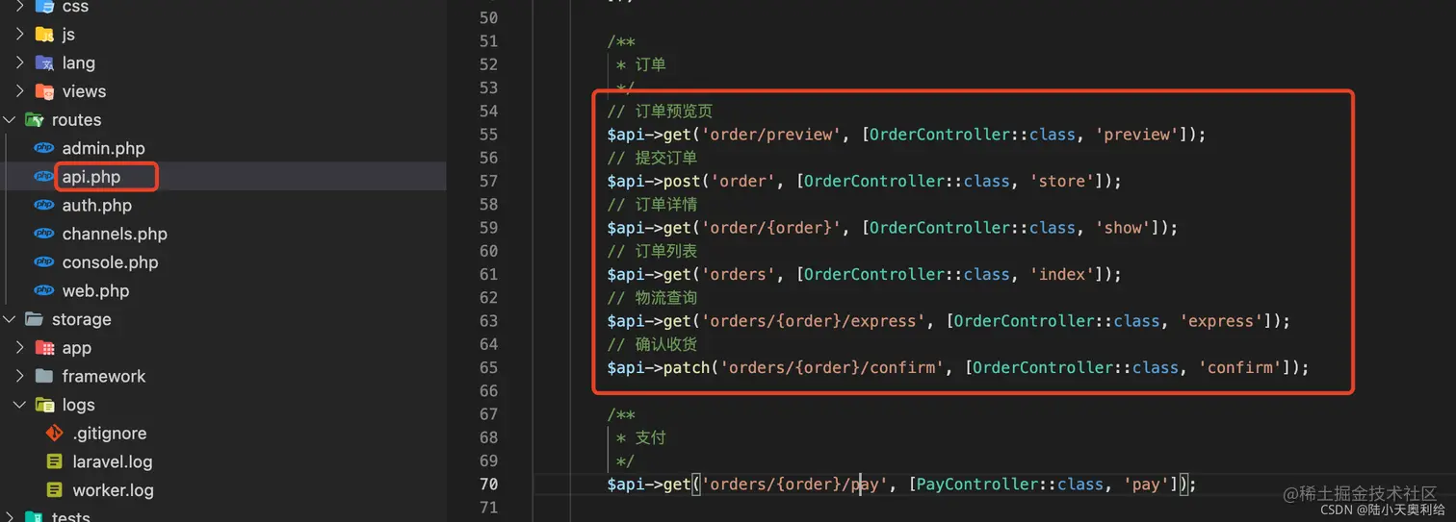
Task: Open auth.php from the explorer
Action: click(96, 205)
